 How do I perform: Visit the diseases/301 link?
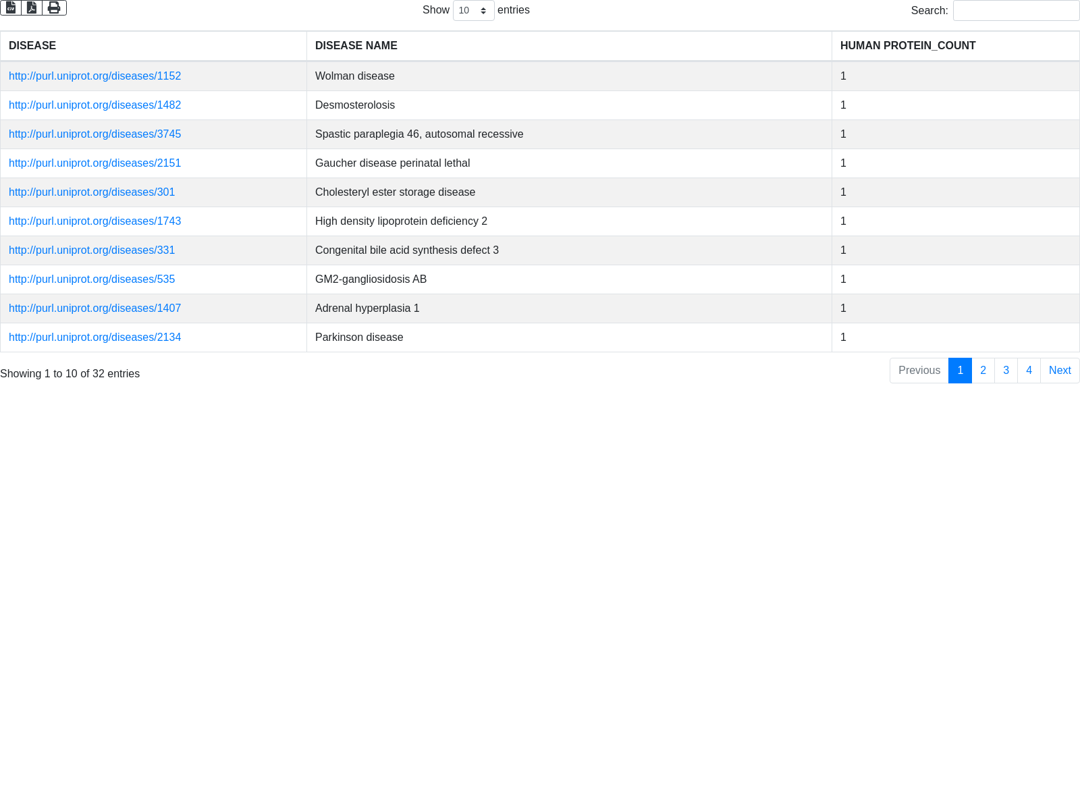click(x=92, y=192)
